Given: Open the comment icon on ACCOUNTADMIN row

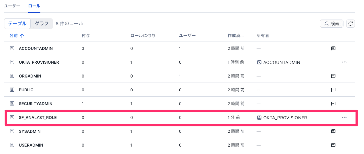Looking at the screenshot, I should [x=333, y=49].
